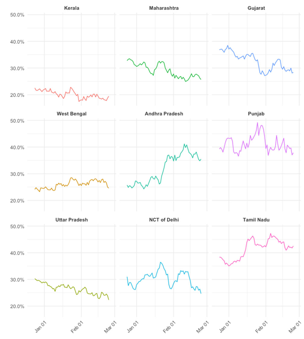This screenshot has height=339, width=304.
Task: Select the NCT of Delhi heading
Action: coord(164,220)
